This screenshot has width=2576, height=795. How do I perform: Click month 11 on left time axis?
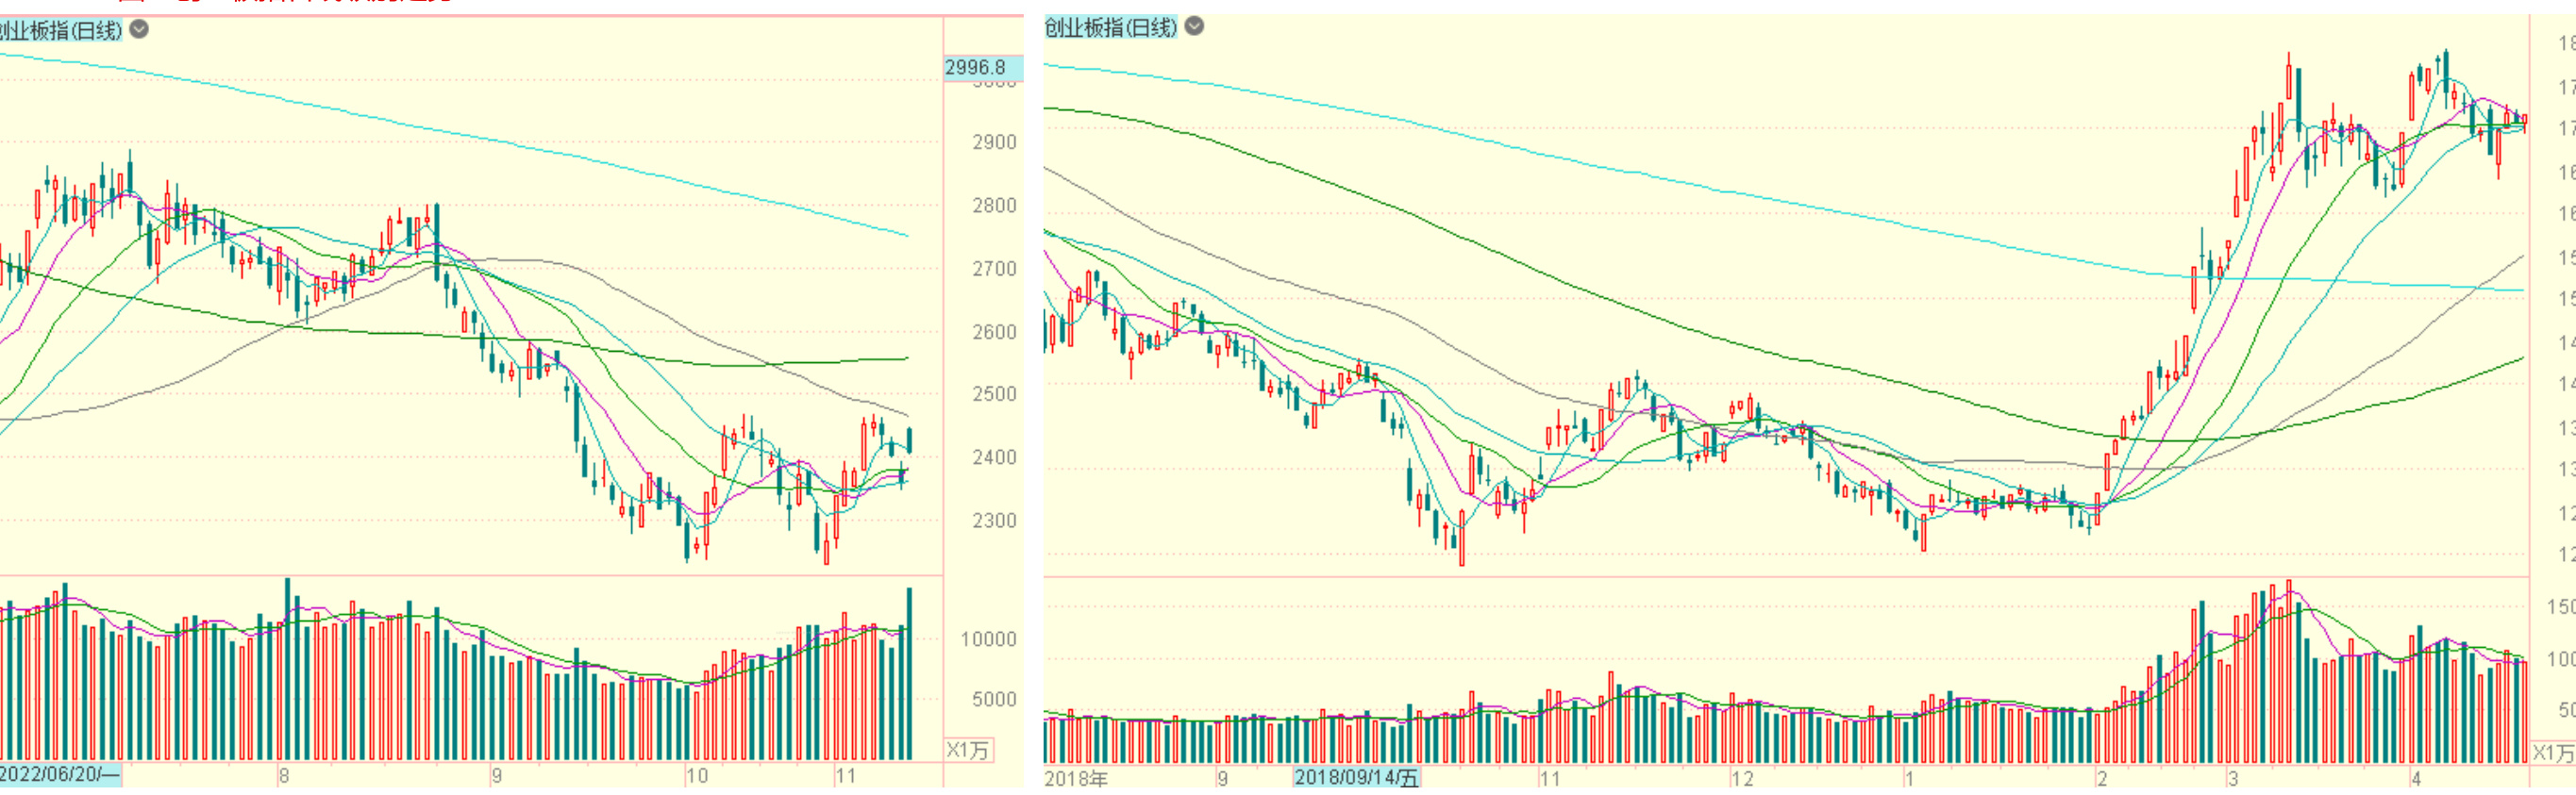(x=846, y=775)
